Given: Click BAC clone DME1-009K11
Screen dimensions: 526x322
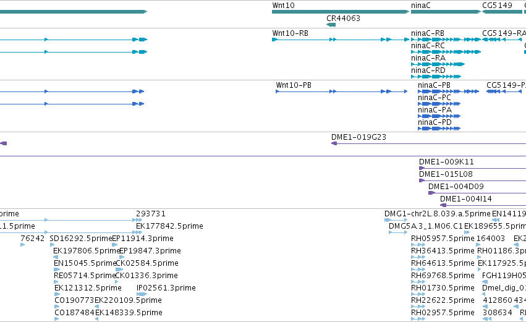Looking at the screenshot, I should [x=446, y=162].
